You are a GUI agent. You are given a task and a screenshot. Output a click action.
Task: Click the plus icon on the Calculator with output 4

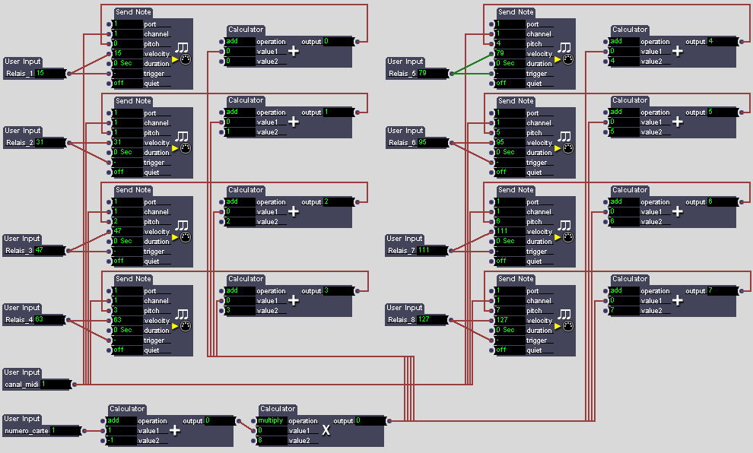[x=677, y=52]
